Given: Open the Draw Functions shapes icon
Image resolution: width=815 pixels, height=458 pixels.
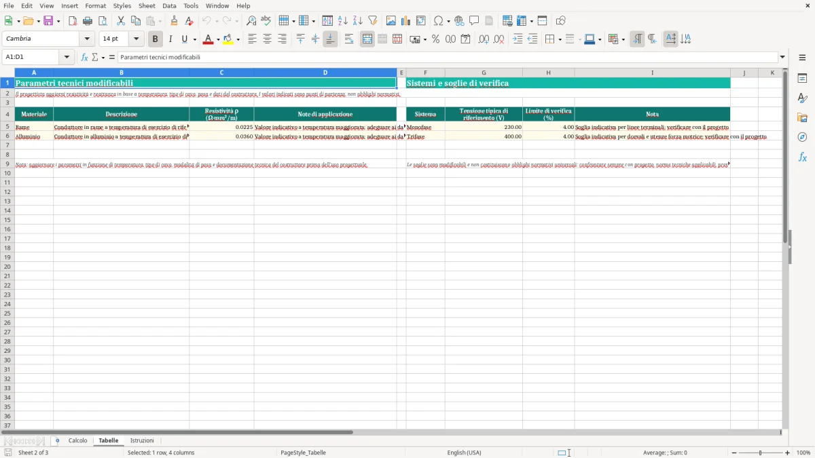Looking at the screenshot, I should click(560, 21).
